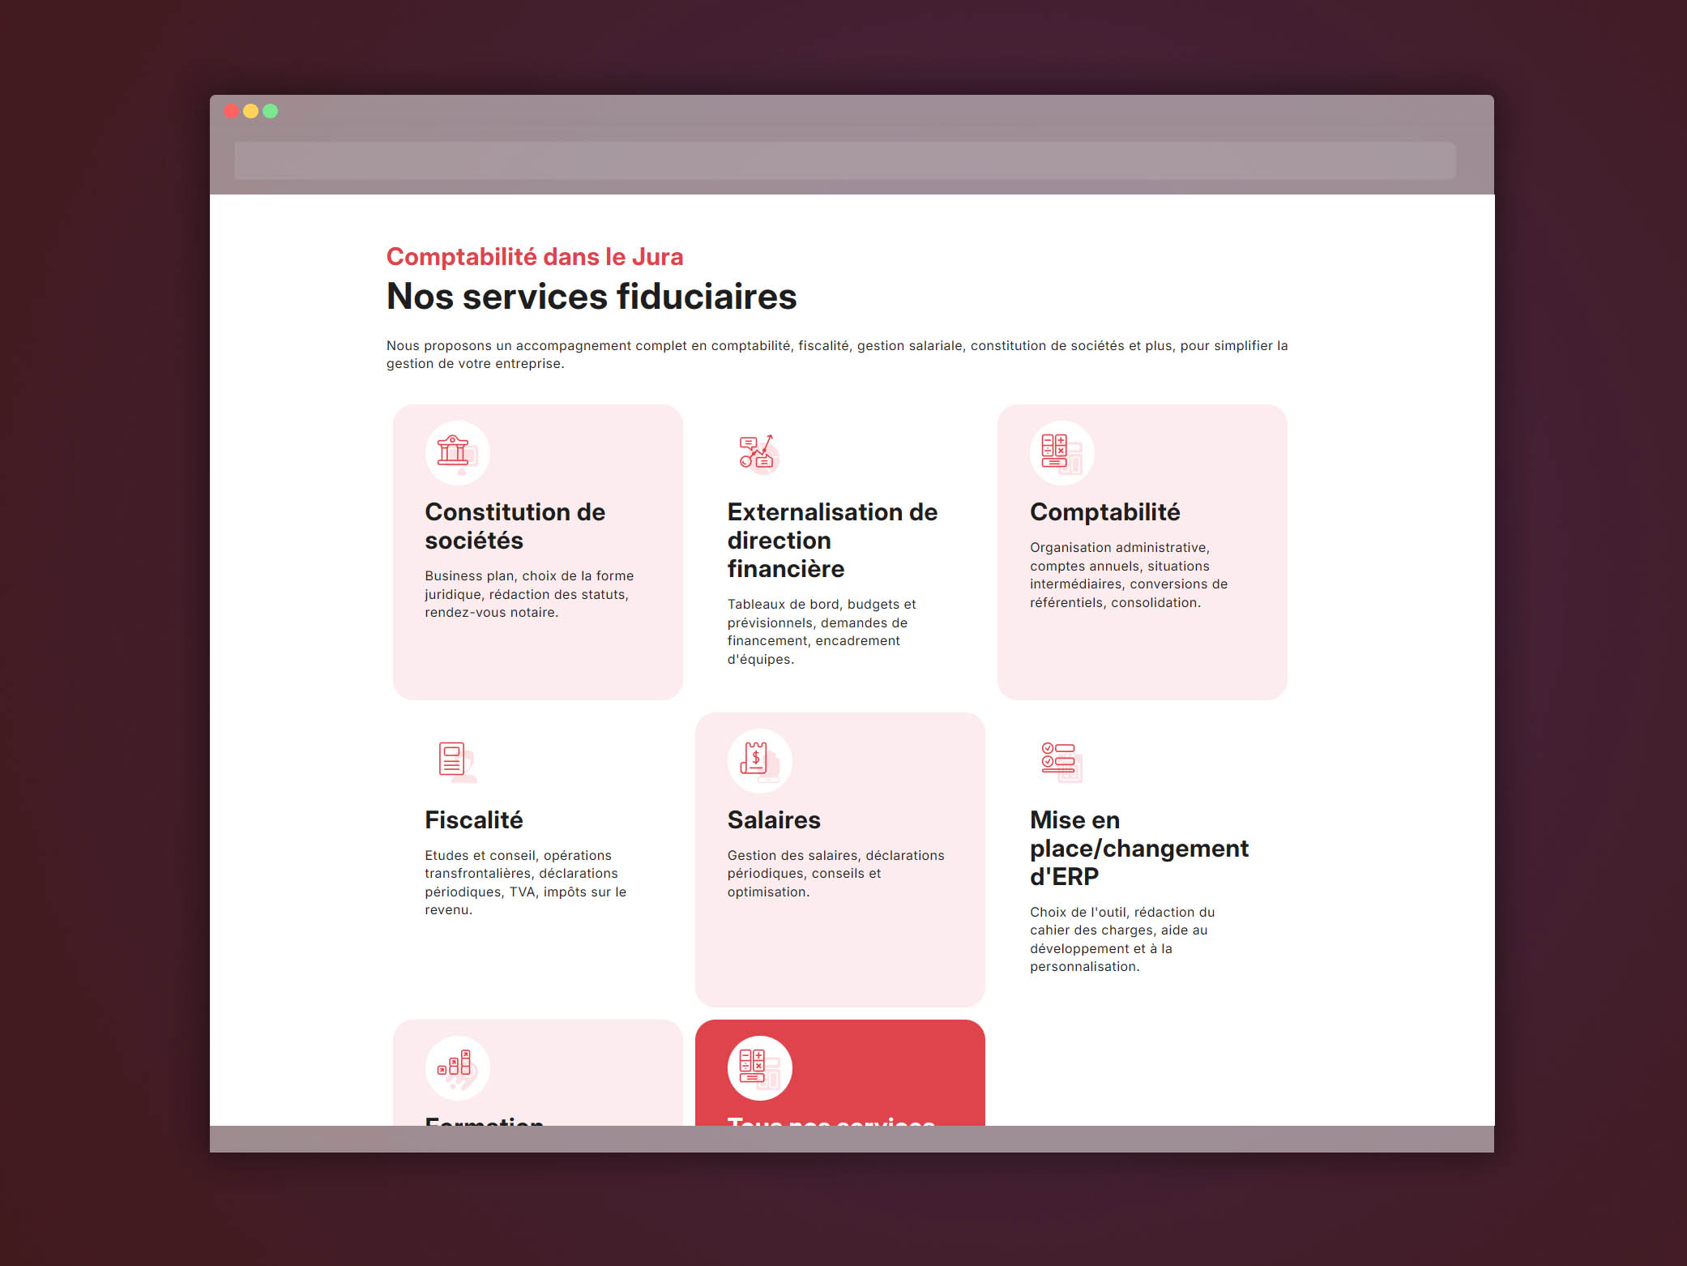Click the green zoom button of the window
The height and width of the screenshot is (1266, 1687).
pos(270,111)
